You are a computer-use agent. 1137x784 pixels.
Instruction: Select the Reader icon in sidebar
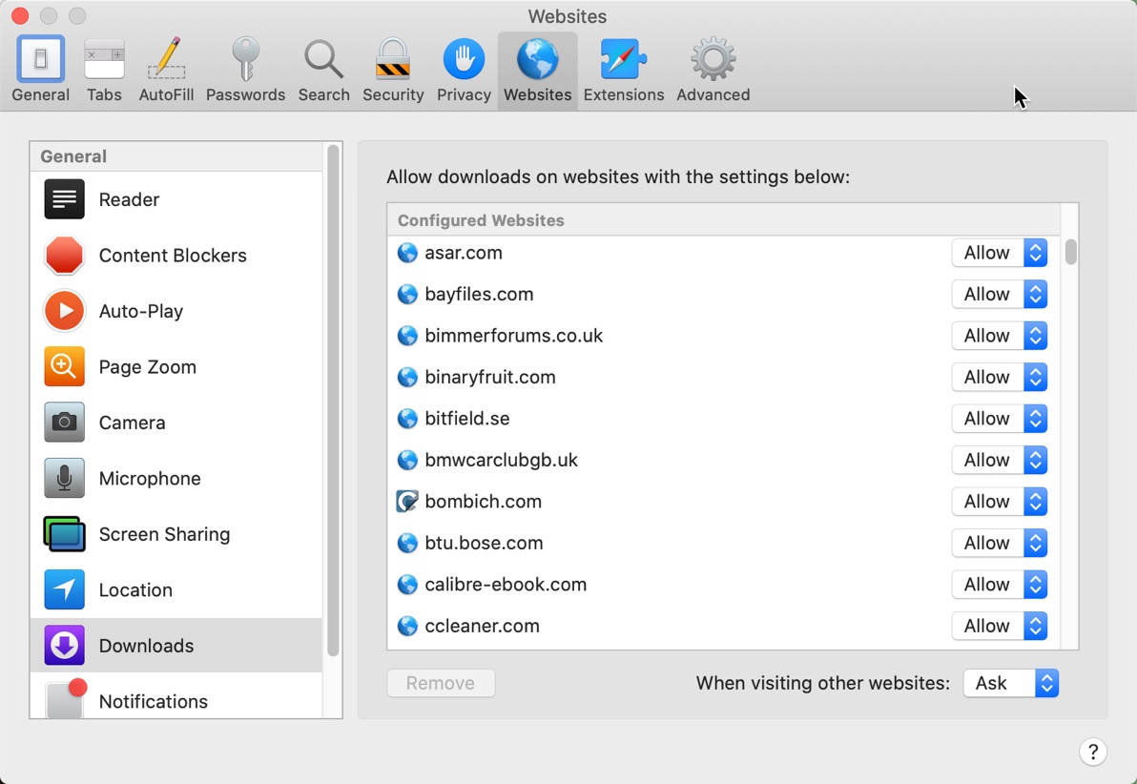[x=65, y=199]
